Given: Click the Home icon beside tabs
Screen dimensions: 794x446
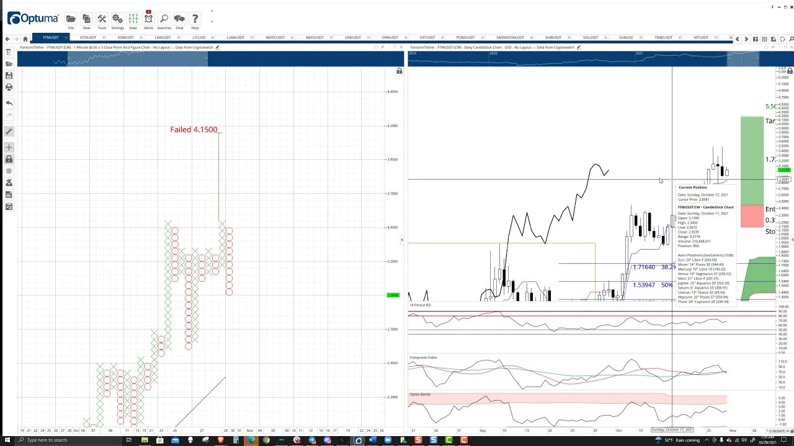Looking at the screenshot, I should coord(25,38).
